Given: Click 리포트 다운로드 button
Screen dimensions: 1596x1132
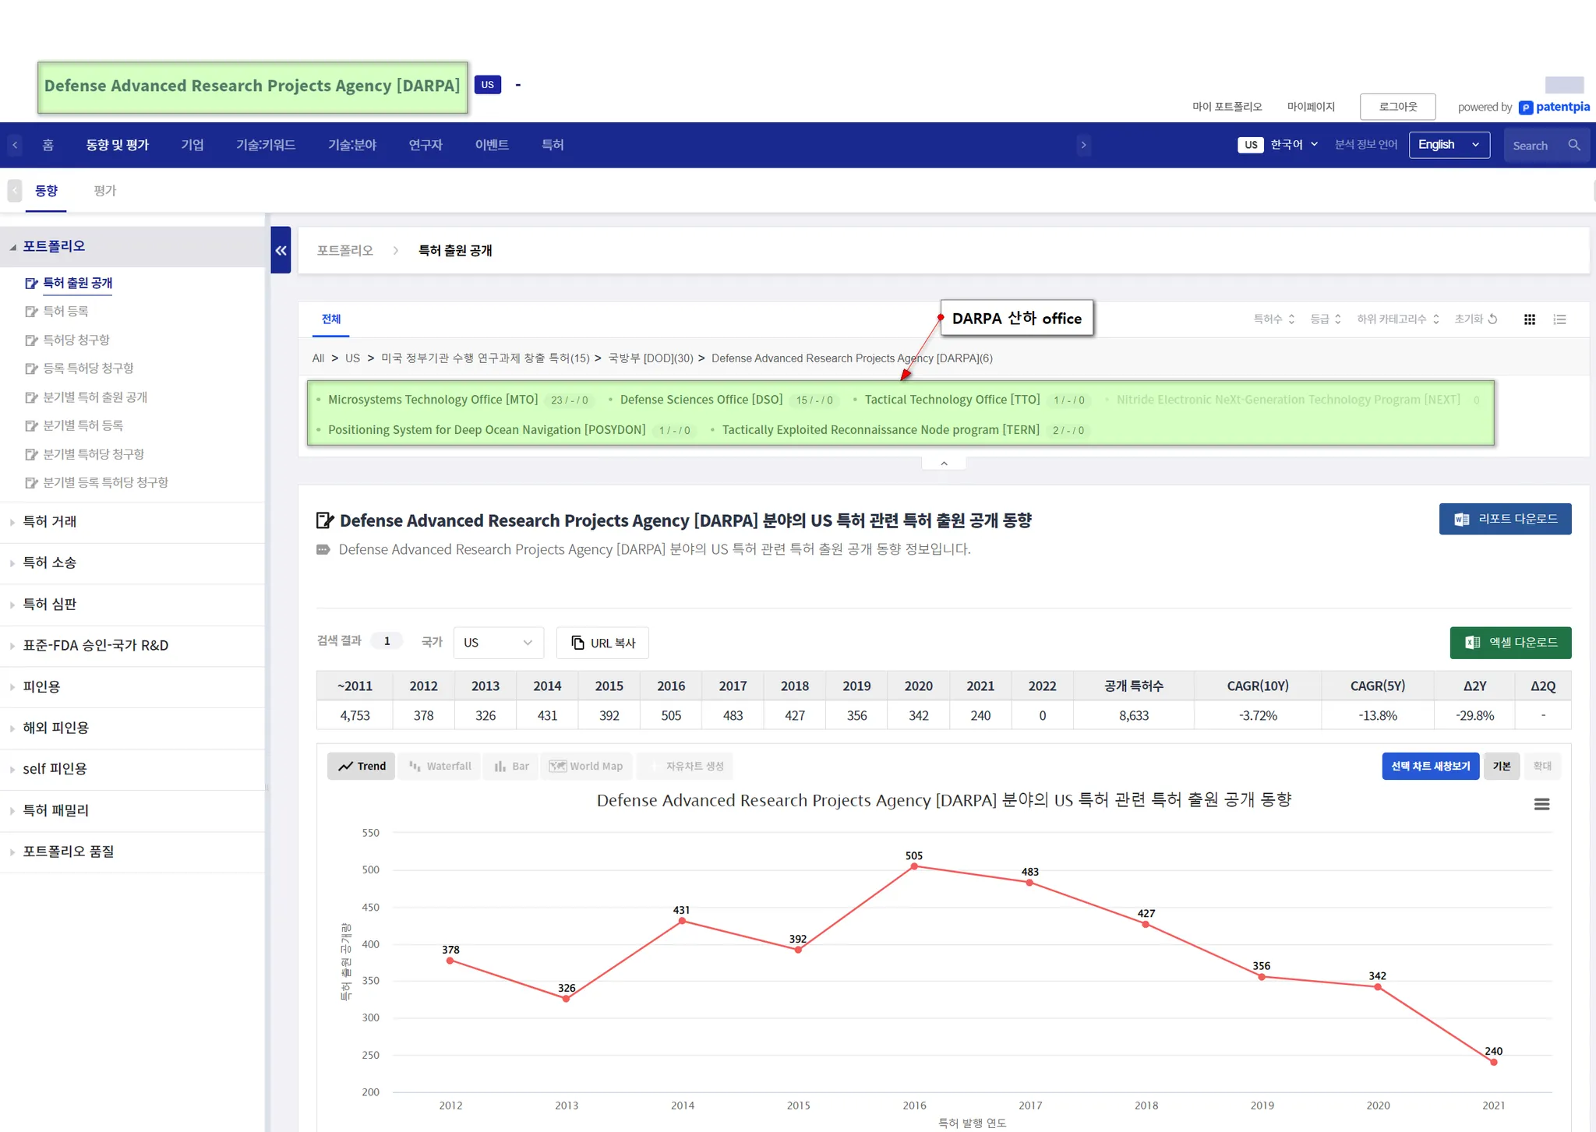Looking at the screenshot, I should tap(1504, 519).
